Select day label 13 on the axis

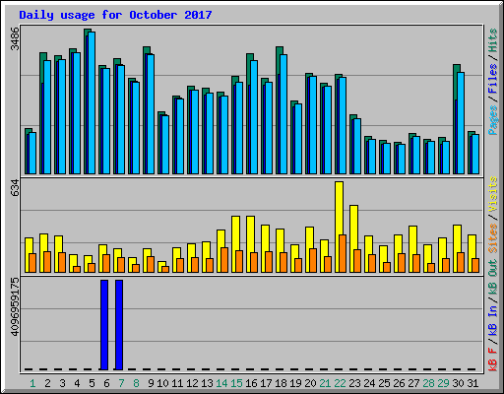click(x=207, y=383)
